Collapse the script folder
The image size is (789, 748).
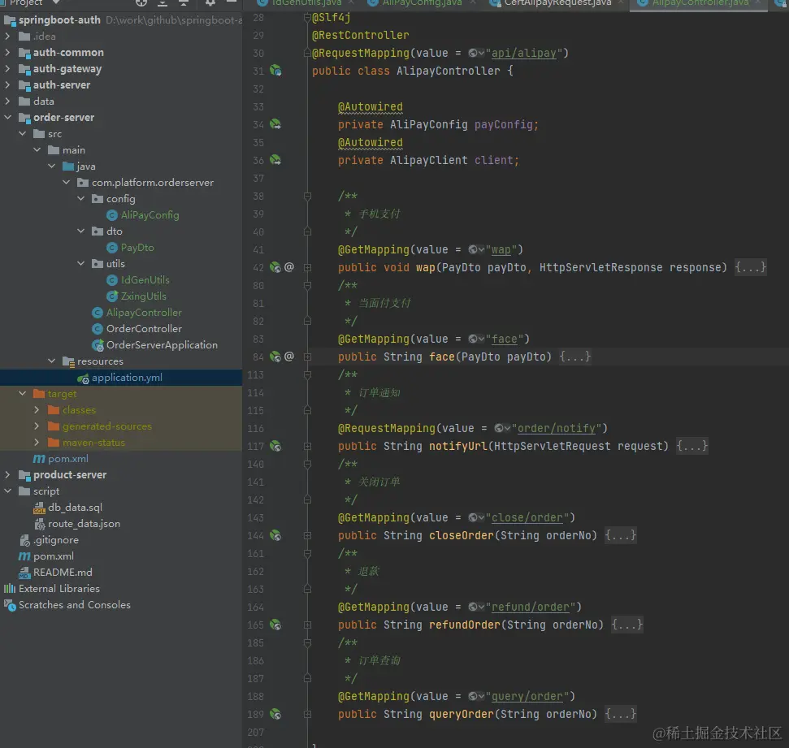(x=7, y=491)
